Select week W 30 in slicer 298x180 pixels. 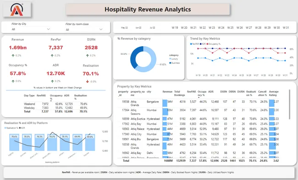pos(276,28)
